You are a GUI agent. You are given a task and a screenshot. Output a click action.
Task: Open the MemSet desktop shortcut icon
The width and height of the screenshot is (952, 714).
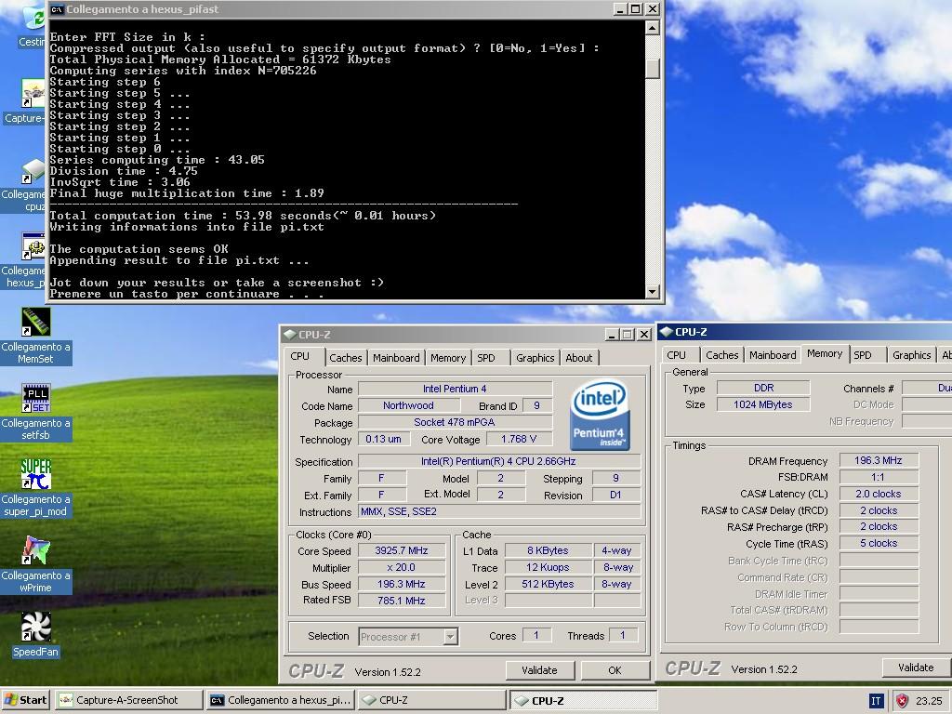36,322
